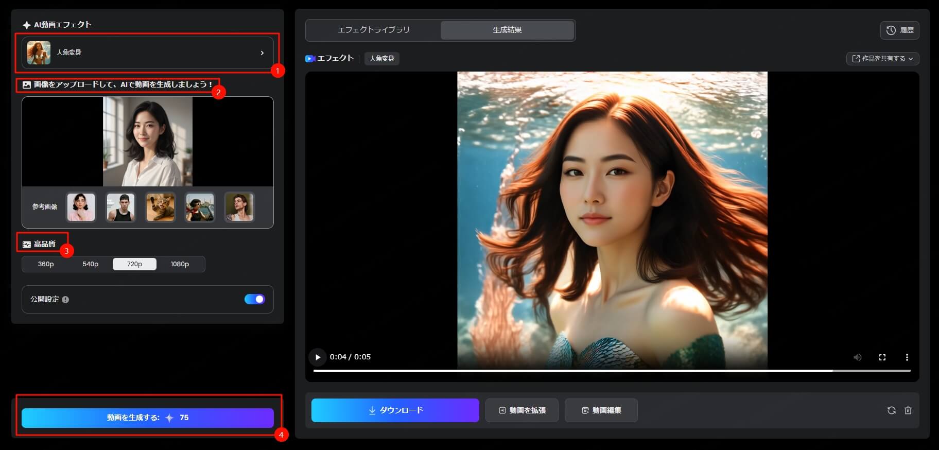The width and height of the screenshot is (939, 450).
Task: Click the 参考画像 label
Action: (x=45, y=207)
